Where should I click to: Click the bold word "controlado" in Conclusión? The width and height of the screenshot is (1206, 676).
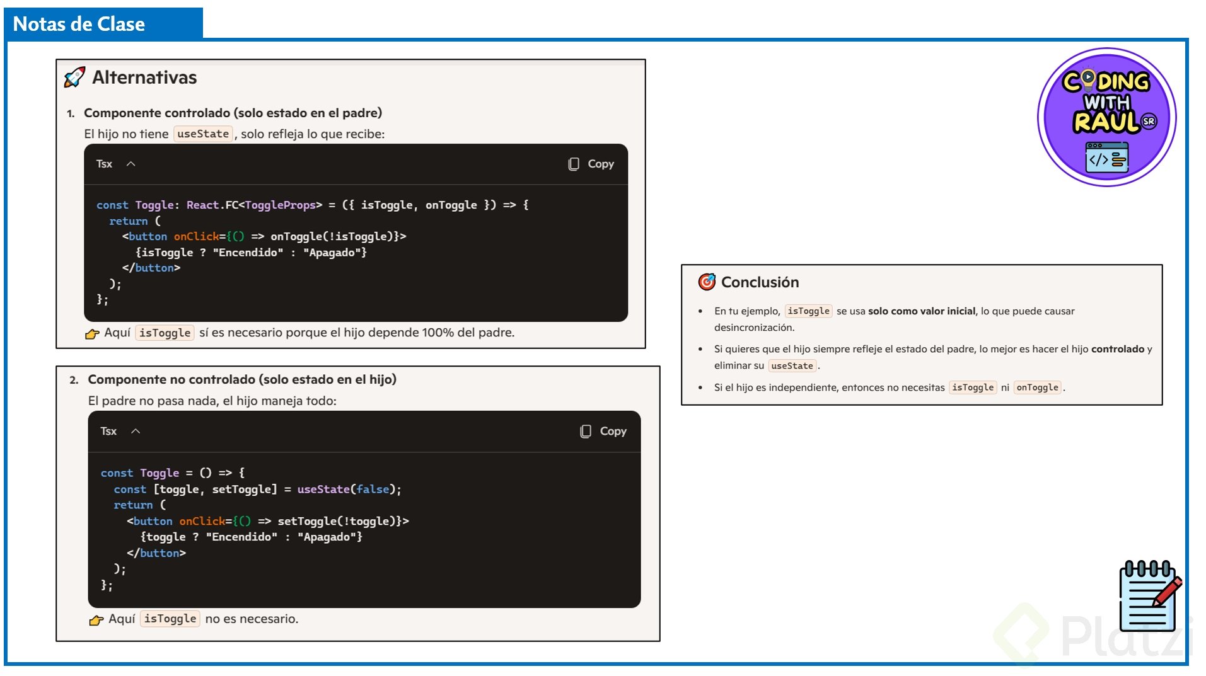tap(1118, 349)
